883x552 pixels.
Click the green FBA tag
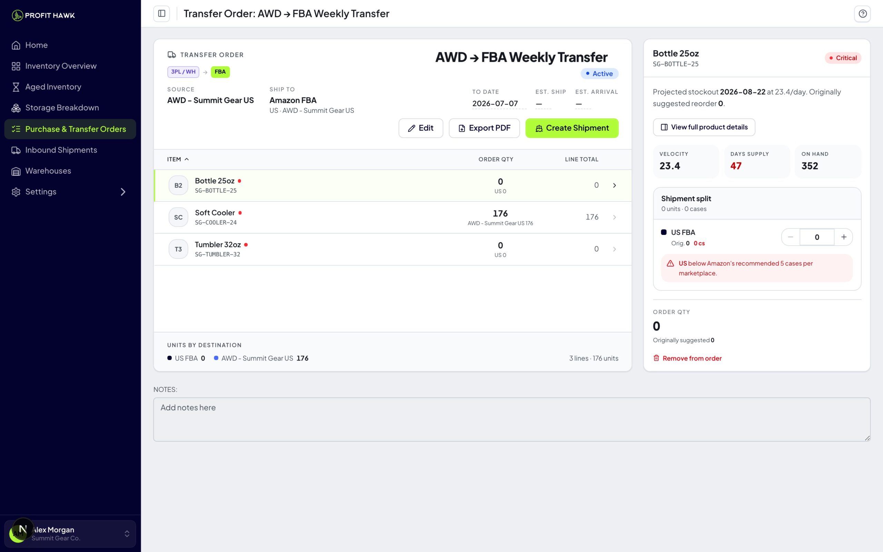pos(220,72)
